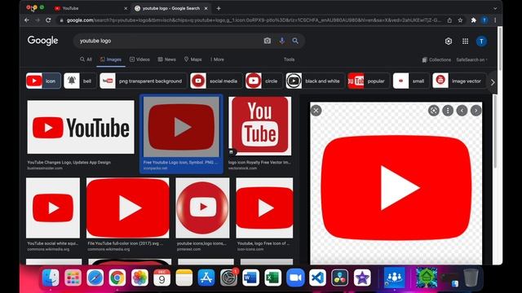Select the image vector filter chip

pyautogui.click(x=459, y=81)
